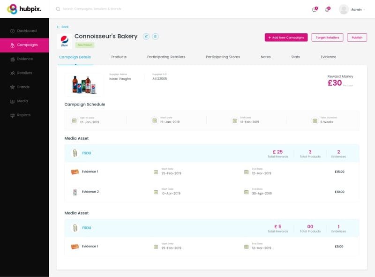Open Evidence in the sidebar
Image resolution: width=375 pixels, height=277 pixels.
[24, 59]
